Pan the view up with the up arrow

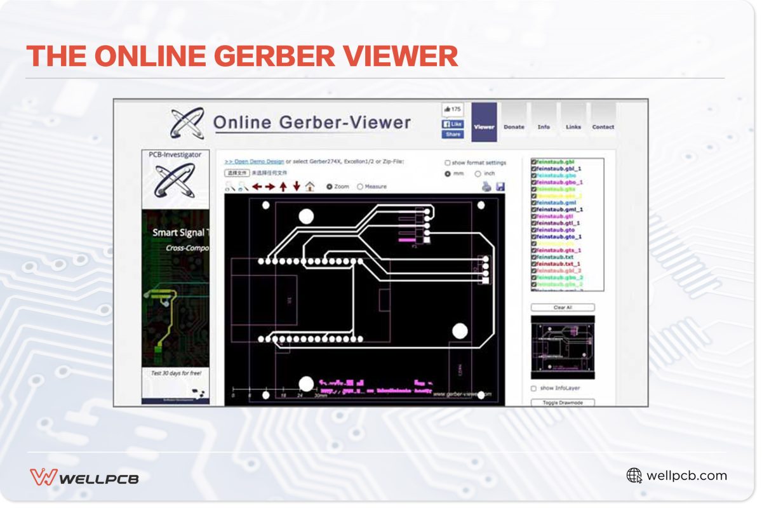point(283,187)
